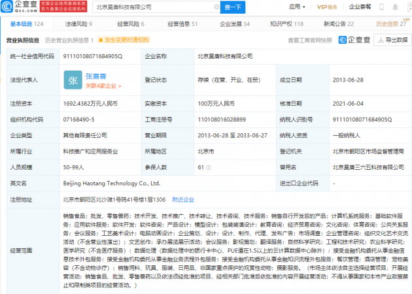The height and width of the screenshot is (294, 412).
Task: Click the VIP服务 icon in the header
Action: pyautogui.click(x=327, y=7)
